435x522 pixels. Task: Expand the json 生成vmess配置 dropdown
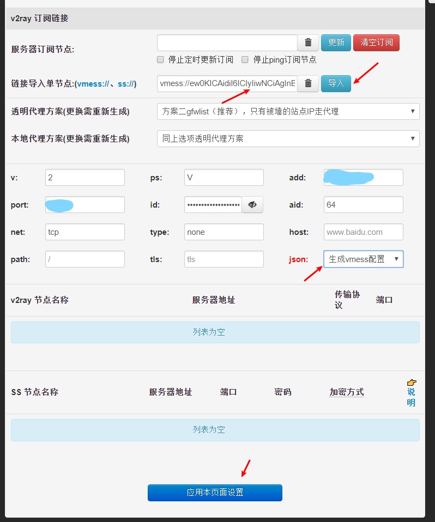tap(363, 259)
